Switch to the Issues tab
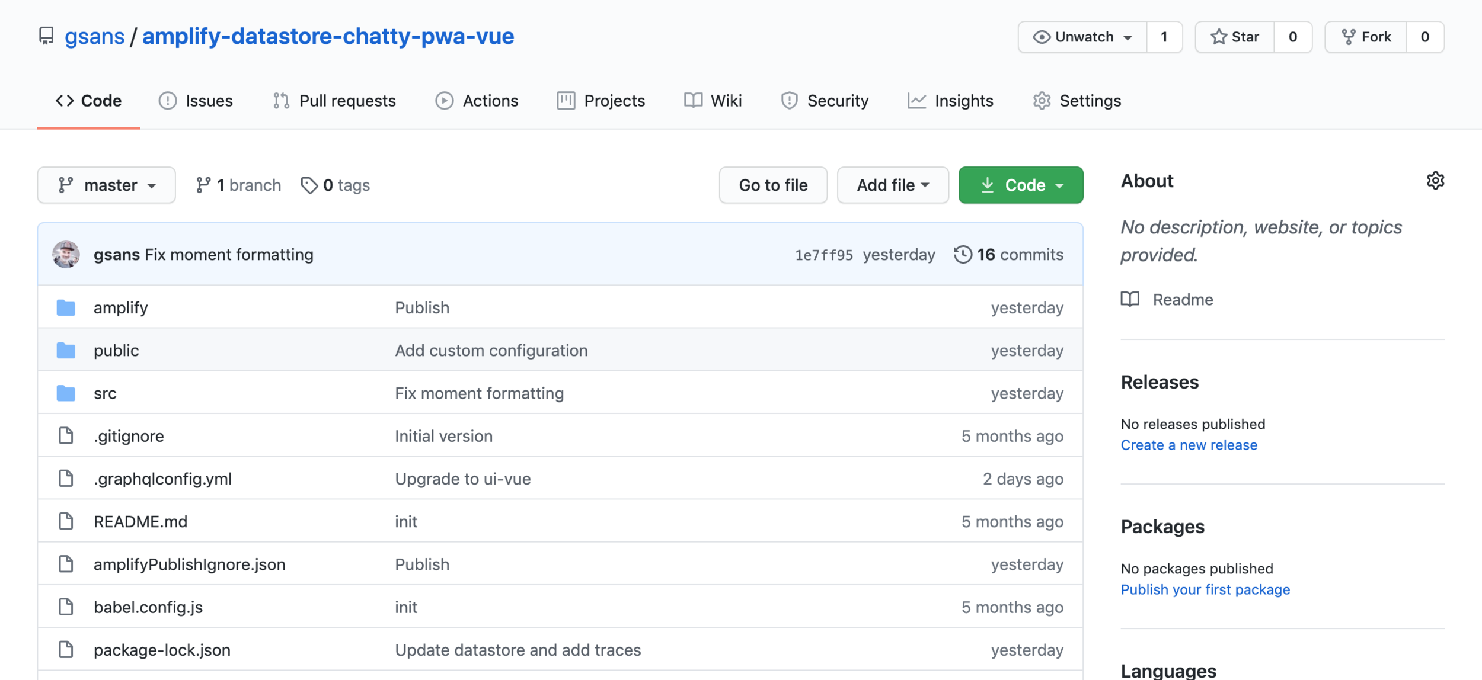This screenshot has height=680, width=1482. coord(196,101)
